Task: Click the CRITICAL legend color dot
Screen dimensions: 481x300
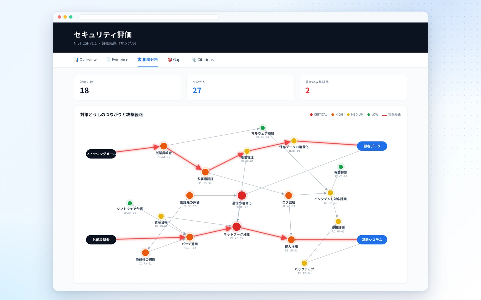Action: (311, 114)
